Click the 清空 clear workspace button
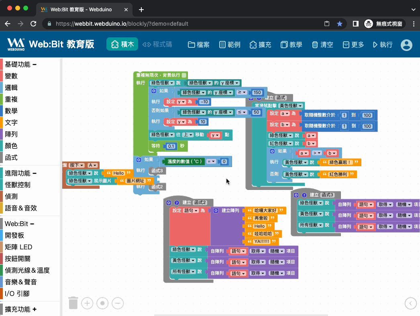This screenshot has width=420, height=316. pos(323,45)
